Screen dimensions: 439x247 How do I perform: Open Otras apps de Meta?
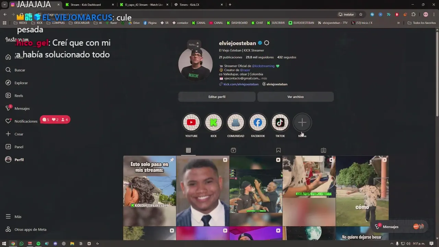coord(26,230)
